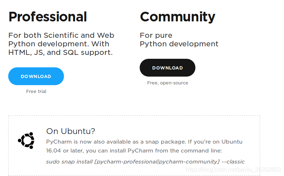Click "Python development. With" in the Professional description

point(59,44)
